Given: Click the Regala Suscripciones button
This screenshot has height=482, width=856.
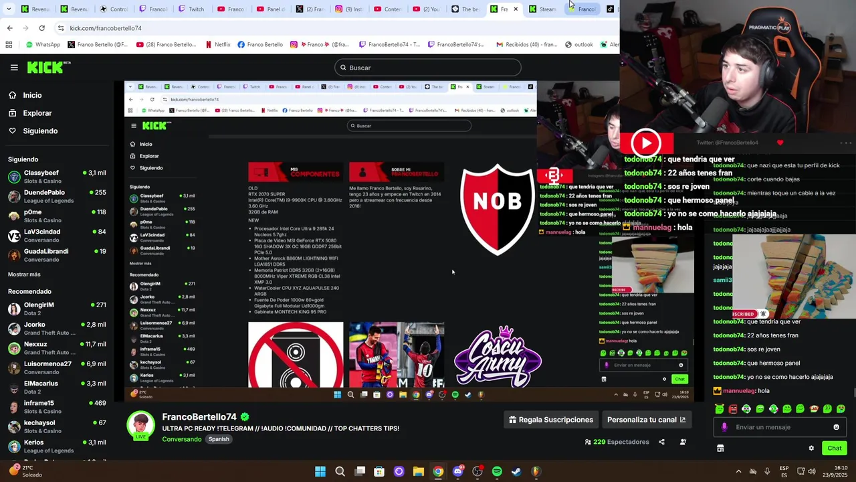Looking at the screenshot, I should tap(551, 420).
